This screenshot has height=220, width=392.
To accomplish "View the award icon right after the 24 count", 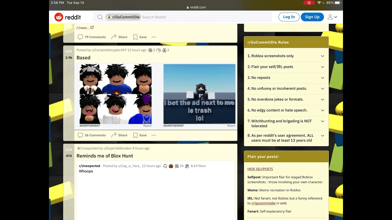I will pos(187,166).
